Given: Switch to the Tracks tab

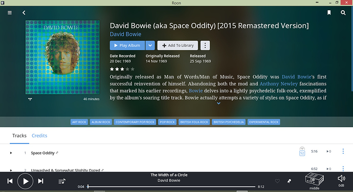Looking at the screenshot, I should tap(19, 135).
